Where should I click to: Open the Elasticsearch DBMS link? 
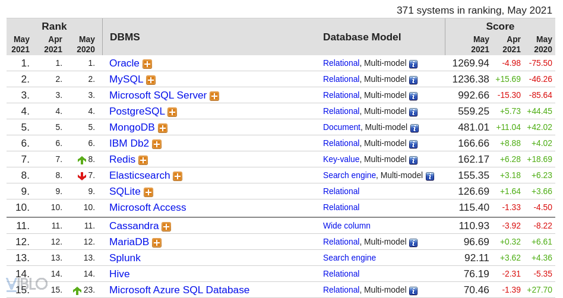pos(140,175)
